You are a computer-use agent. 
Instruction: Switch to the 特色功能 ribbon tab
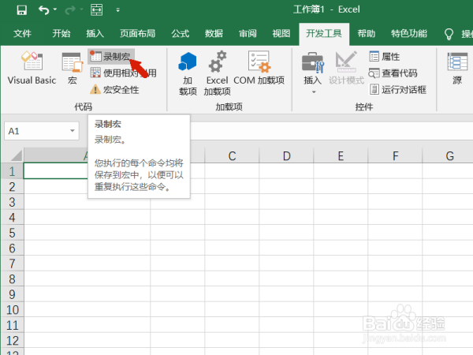[409, 33]
